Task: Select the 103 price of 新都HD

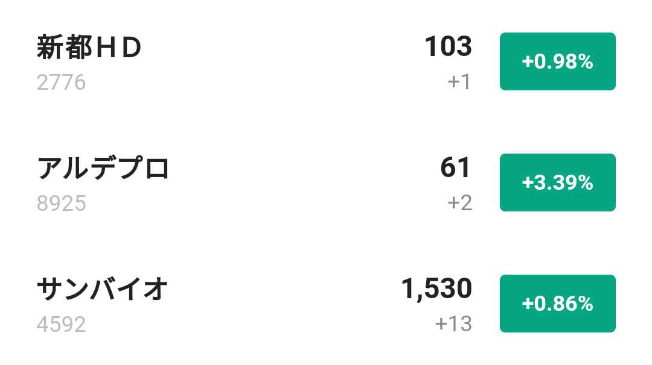Action: (448, 47)
